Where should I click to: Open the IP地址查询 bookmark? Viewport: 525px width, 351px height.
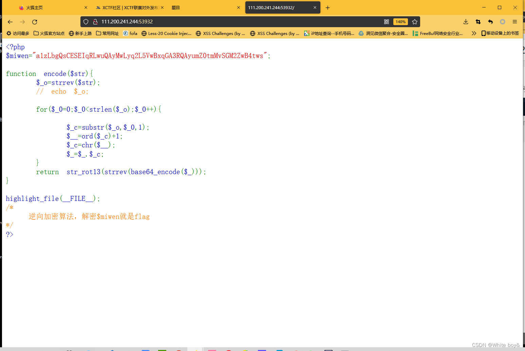[329, 33]
